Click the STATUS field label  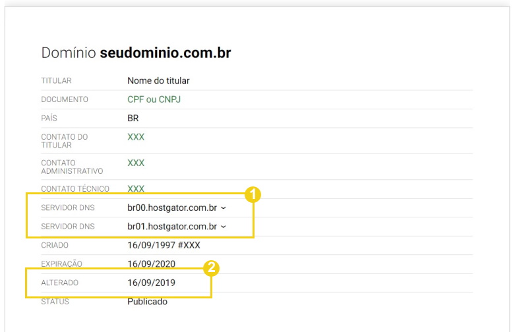tap(55, 302)
